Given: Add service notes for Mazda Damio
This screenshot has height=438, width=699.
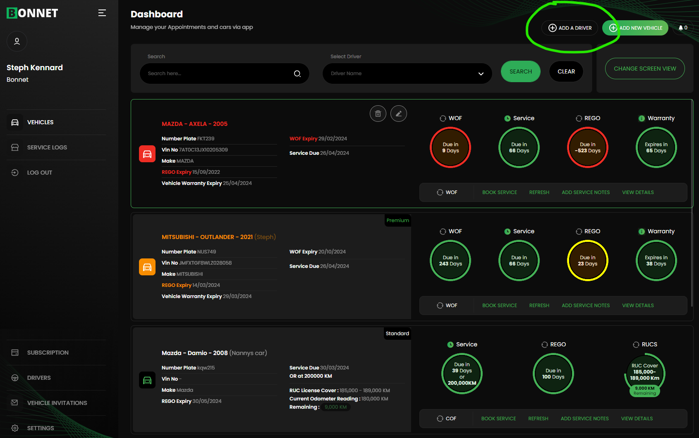Looking at the screenshot, I should click(x=585, y=419).
